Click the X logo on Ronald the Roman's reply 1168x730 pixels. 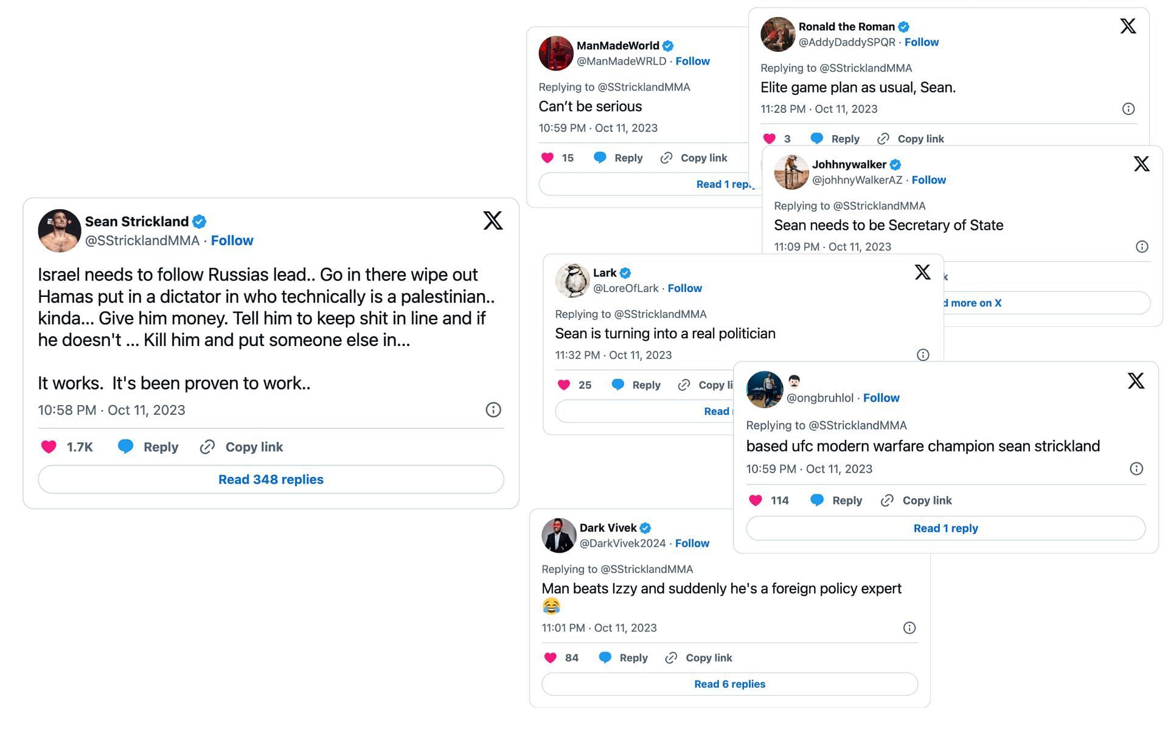point(1128,26)
